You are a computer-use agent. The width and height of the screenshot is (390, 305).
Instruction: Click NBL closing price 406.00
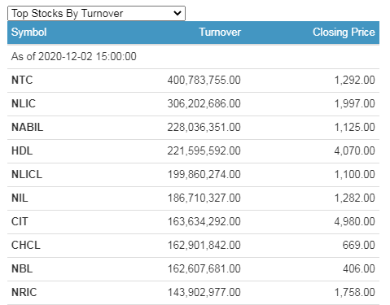(x=359, y=269)
